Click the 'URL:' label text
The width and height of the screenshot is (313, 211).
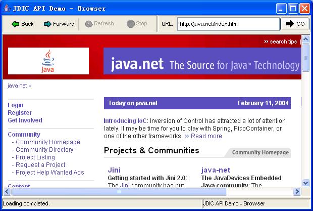(167, 24)
